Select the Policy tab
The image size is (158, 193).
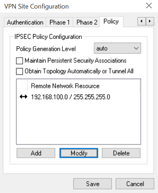coord(111,22)
